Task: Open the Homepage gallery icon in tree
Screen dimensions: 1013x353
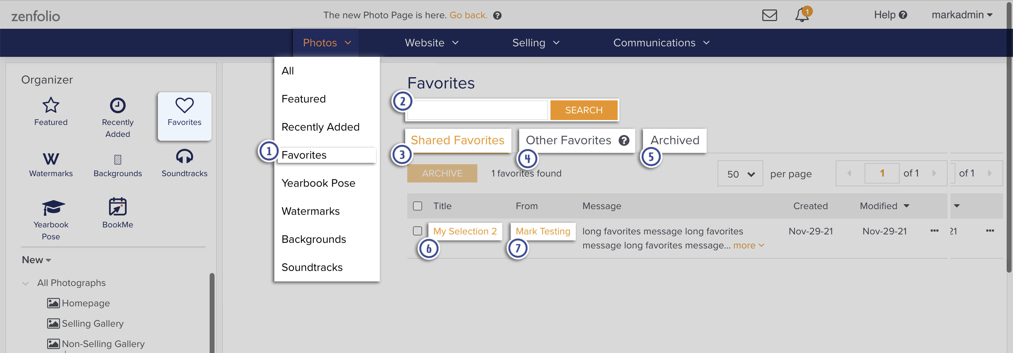Action: click(53, 303)
